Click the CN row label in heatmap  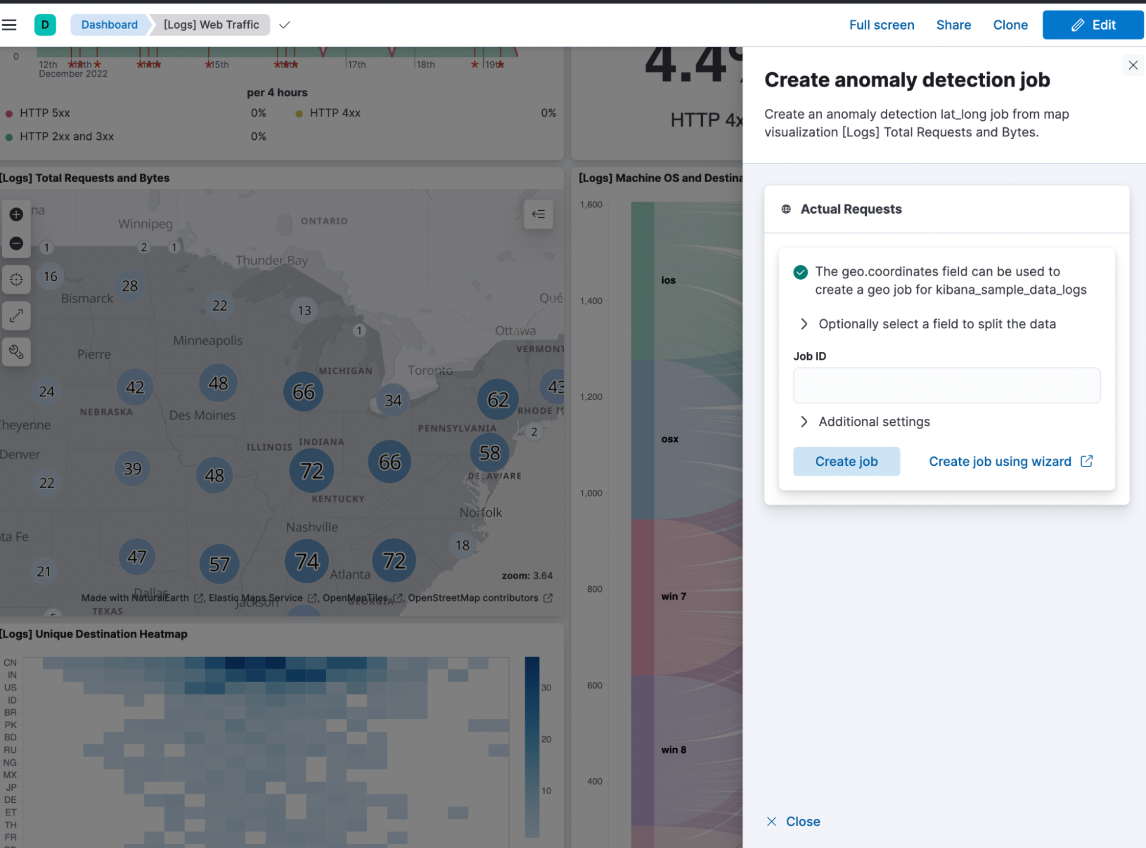tap(10, 663)
